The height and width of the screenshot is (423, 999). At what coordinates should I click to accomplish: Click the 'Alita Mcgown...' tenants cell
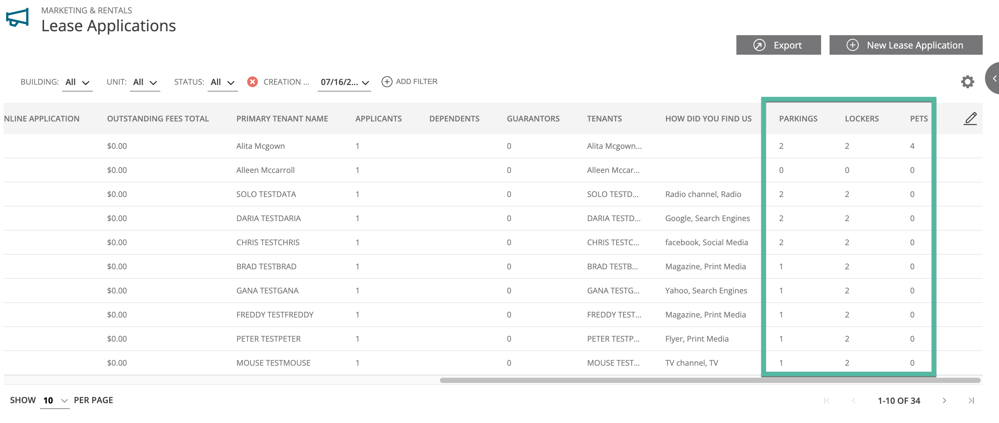614,146
